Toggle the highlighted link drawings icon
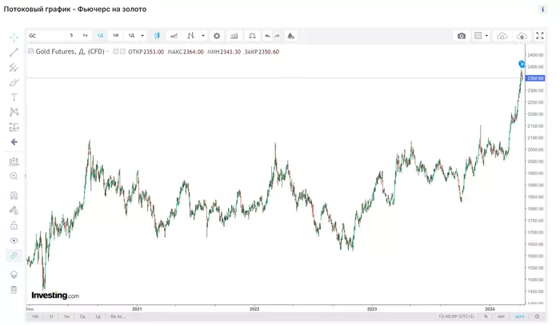Image resolution: width=560 pixels, height=325 pixels. [14, 256]
